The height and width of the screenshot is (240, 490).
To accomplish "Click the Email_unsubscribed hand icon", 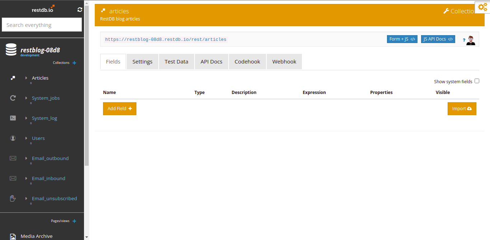I will [13, 198].
